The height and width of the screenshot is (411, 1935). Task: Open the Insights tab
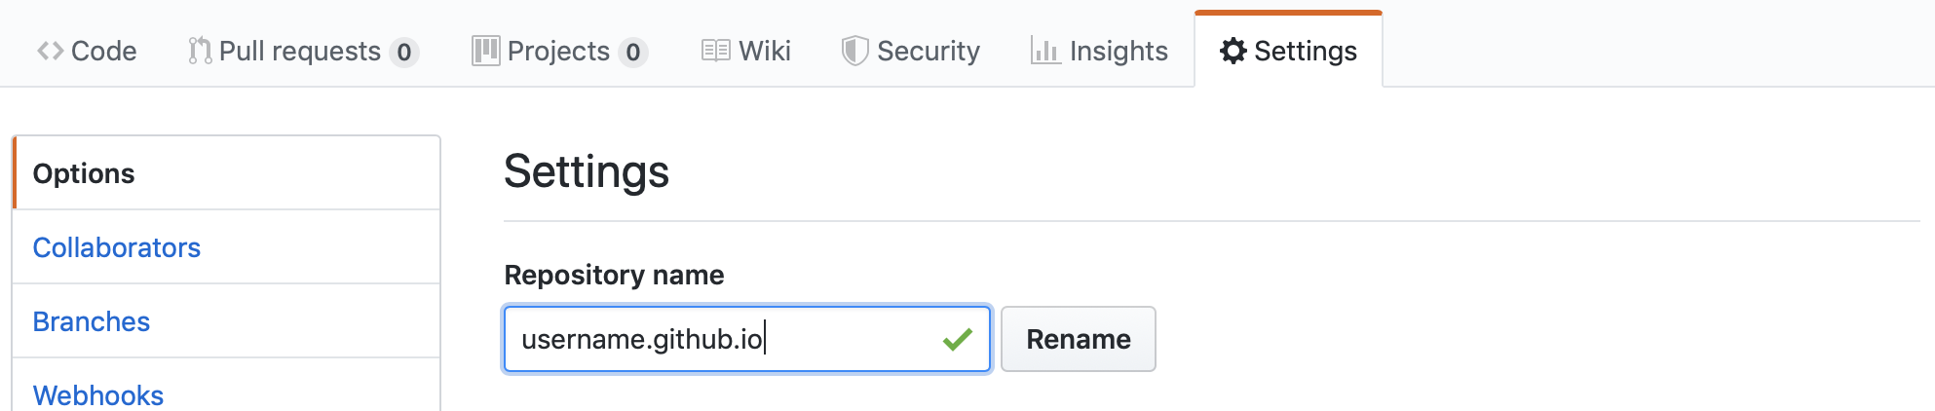click(x=1118, y=51)
